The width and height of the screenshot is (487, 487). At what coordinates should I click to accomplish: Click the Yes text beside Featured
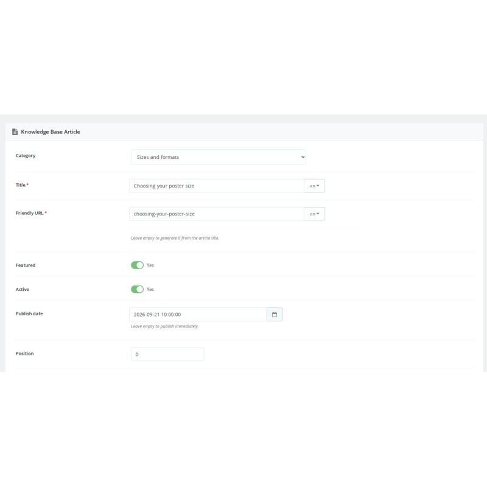(150, 265)
